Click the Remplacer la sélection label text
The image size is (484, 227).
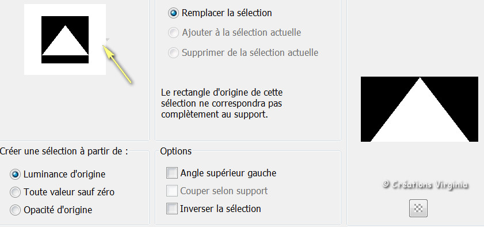click(227, 13)
